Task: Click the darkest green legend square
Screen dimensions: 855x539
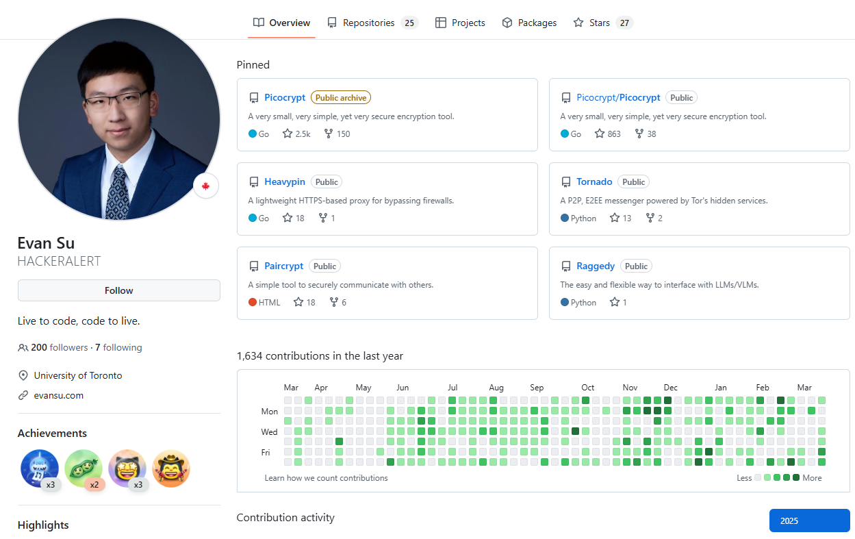Action: (x=796, y=477)
